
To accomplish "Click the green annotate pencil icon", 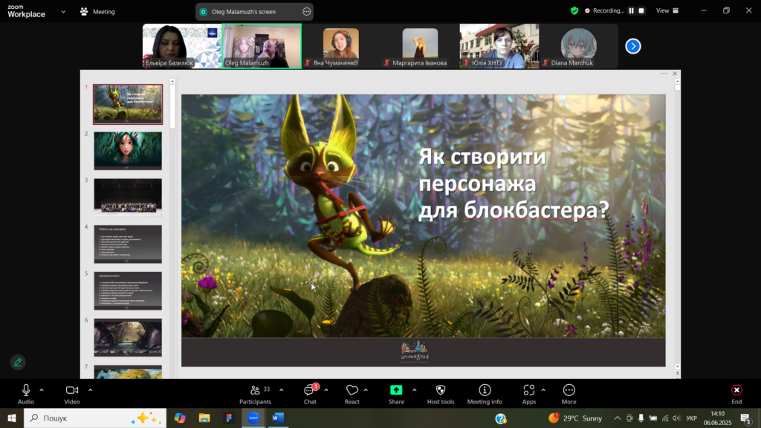I will tap(18, 363).
